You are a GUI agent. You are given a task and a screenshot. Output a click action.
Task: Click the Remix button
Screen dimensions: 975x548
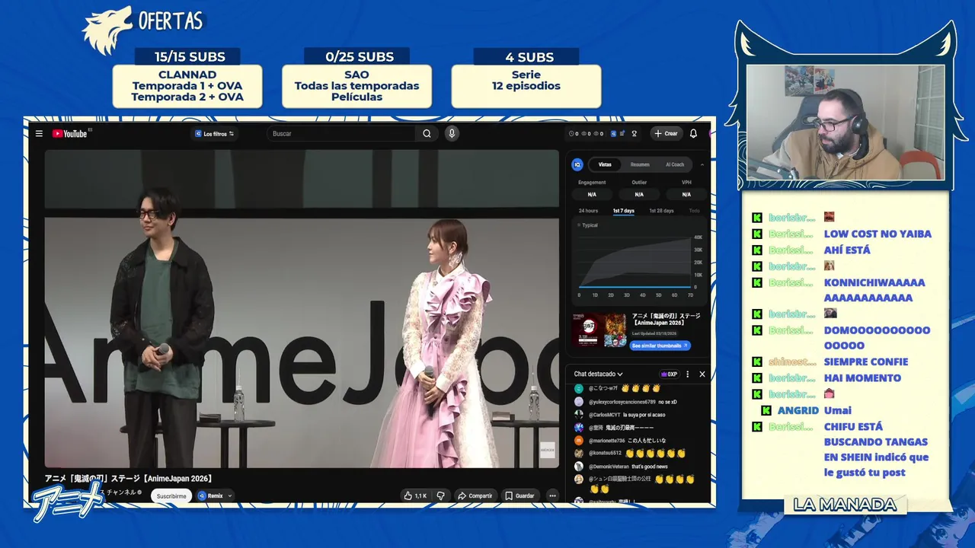[x=210, y=495]
